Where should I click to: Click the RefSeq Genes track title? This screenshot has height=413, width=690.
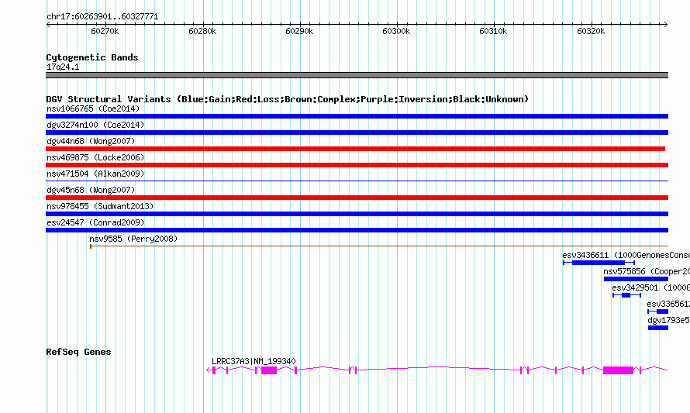click(78, 352)
